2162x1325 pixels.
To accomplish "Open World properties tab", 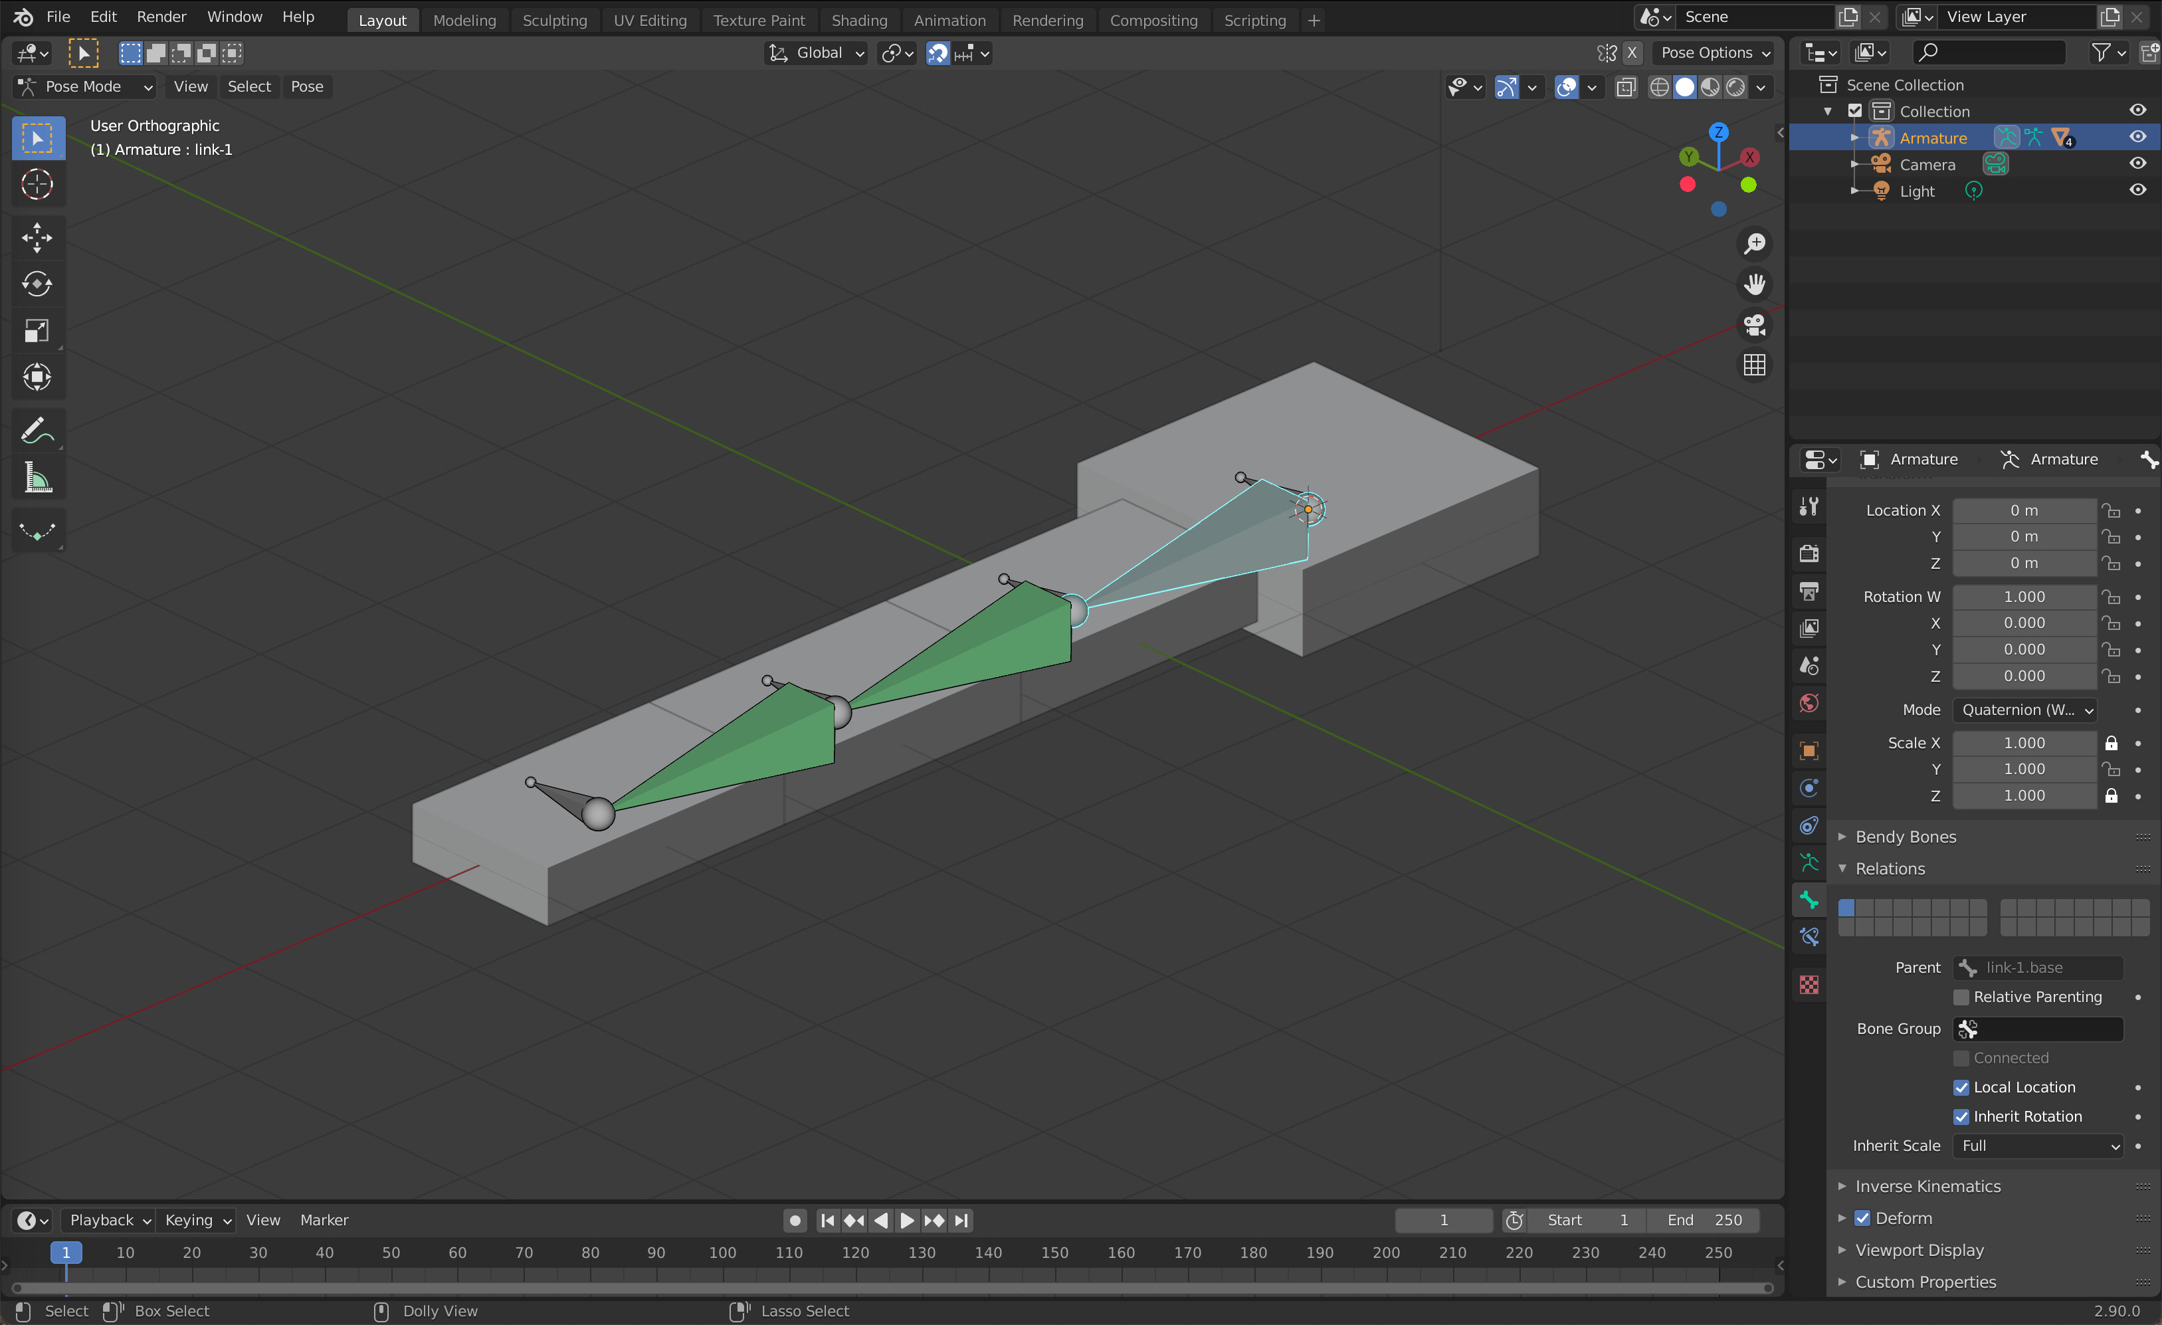I will tap(1809, 703).
